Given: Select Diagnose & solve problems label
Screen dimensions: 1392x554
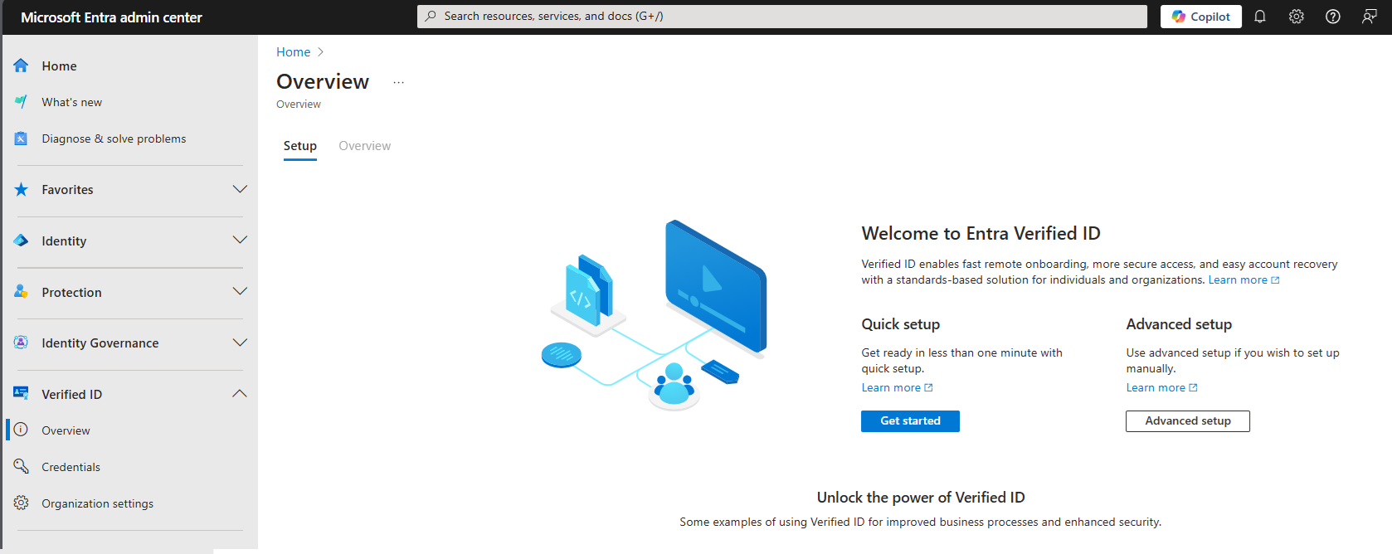Looking at the screenshot, I should click(x=114, y=138).
